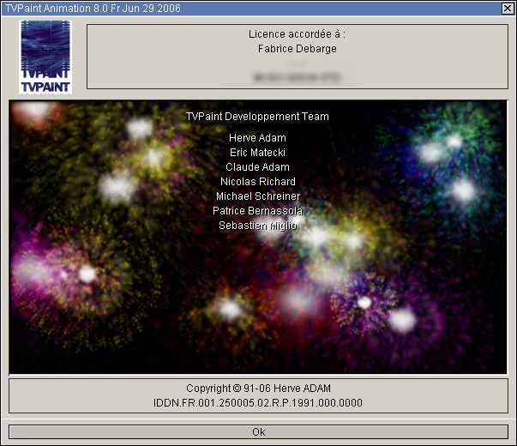
Task: Click the name 'Patrice Bernassola'
Action: [x=257, y=210]
